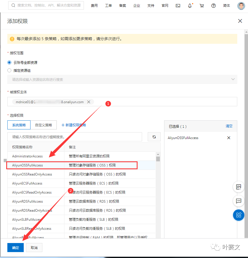
Task: Select AliyunECSFullAccess policy row
Action: [x=81, y=183]
